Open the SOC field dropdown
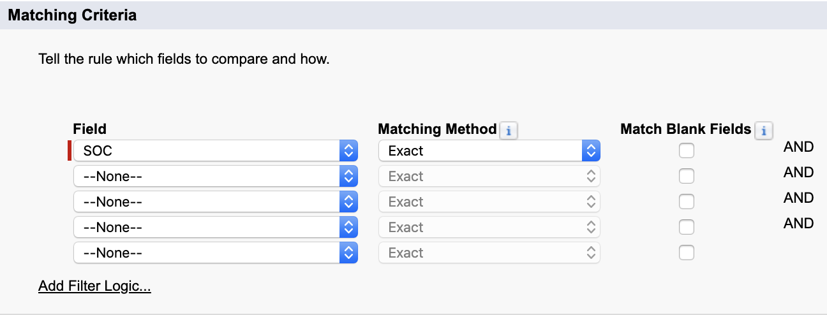The width and height of the screenshot is (827, 315). coord(215,151)
